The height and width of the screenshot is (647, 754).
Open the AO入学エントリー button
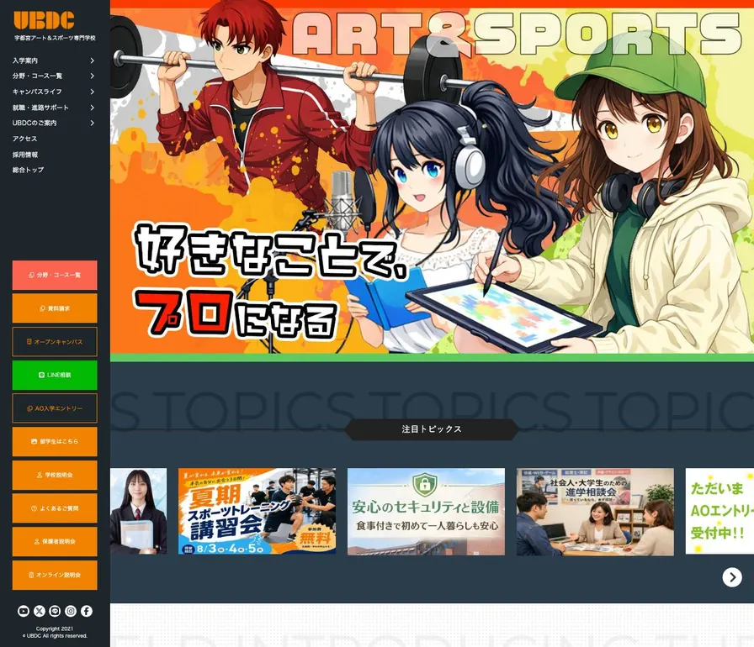point(55,408)
